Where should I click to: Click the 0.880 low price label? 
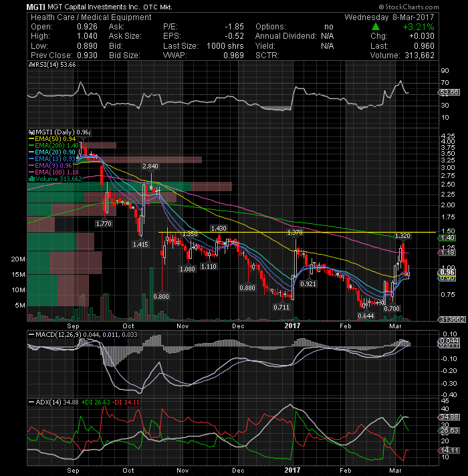[247, 287]
